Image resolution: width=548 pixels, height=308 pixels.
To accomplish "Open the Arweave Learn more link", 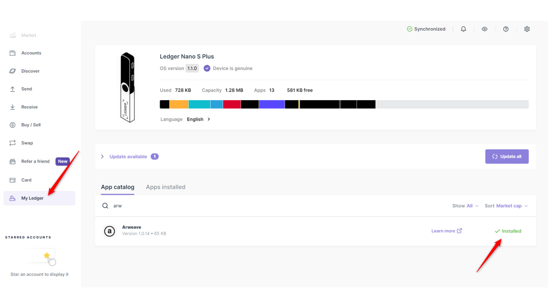I will 447,231.
